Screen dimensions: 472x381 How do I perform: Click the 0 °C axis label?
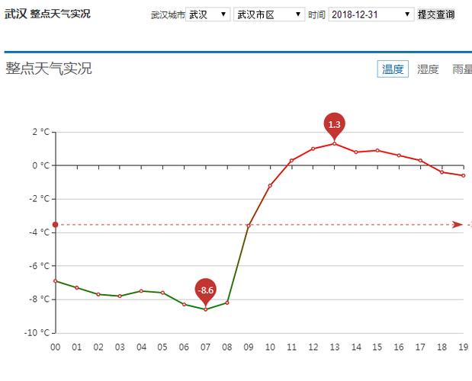41,165
